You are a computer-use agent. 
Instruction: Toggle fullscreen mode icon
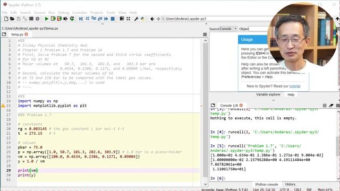coord(129,19)
